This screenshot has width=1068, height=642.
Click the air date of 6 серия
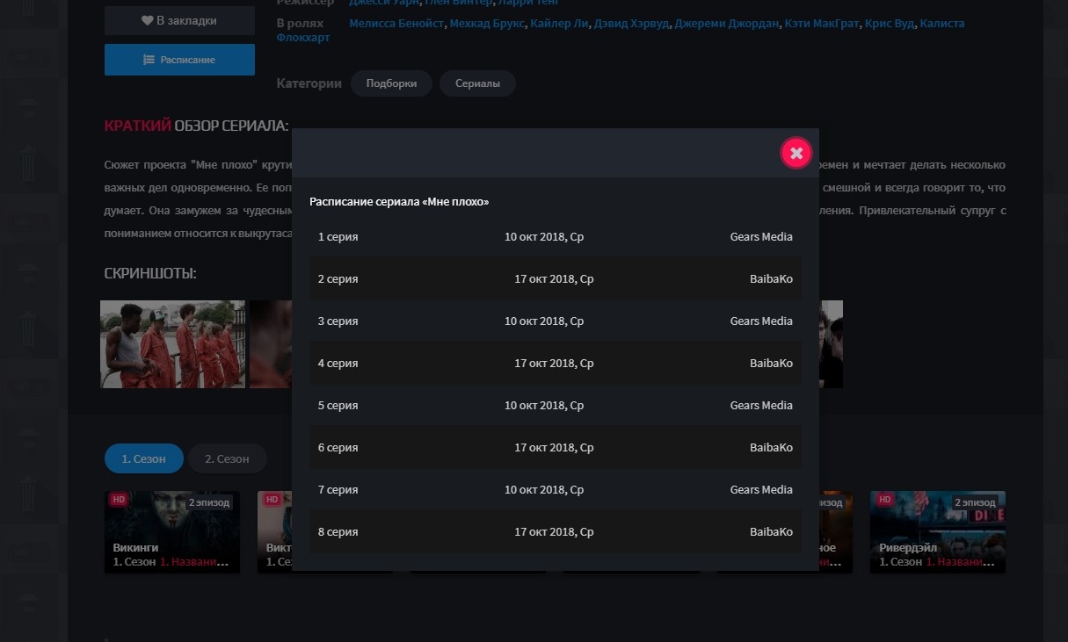coord(554,448)
